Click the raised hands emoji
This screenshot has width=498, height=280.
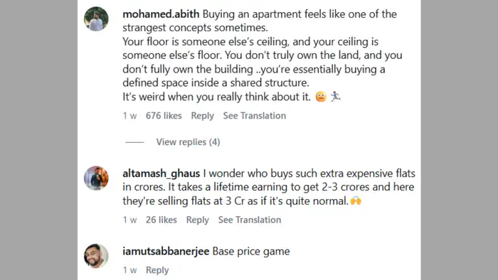[356, 200]
